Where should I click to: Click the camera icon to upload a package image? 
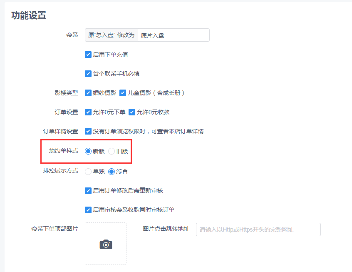pyautogui.click(x=105, y=245)
